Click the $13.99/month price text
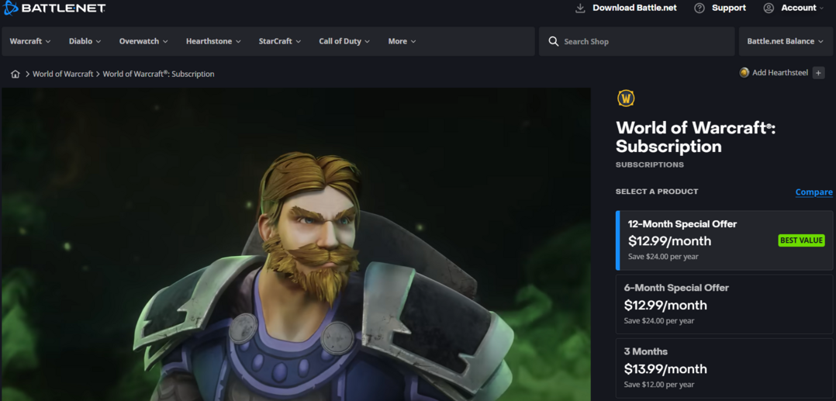The image size is (836, 401). (665, 368)
